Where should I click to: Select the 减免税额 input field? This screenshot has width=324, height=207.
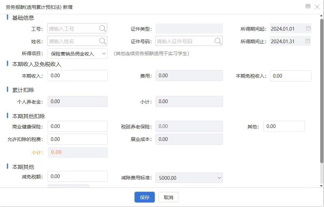coord(77,176)
